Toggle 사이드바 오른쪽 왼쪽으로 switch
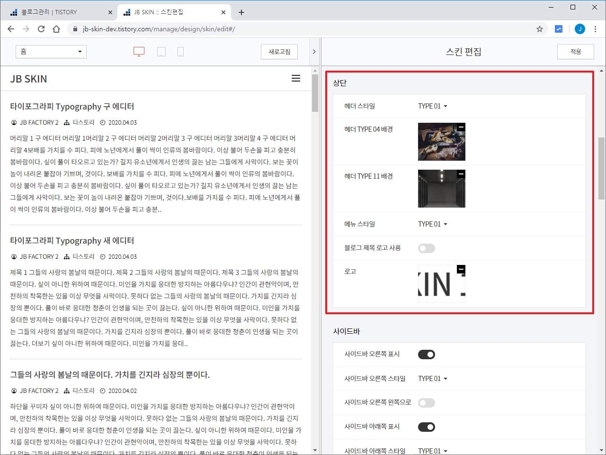Screen dimensions: 606x455 click(x=427, y=403)
